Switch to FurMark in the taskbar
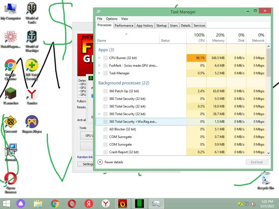Screen dimensions: 279x209 [123, 204]
